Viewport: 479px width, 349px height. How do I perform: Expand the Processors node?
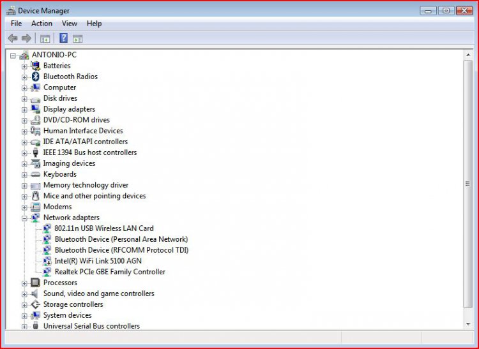click(24, 283)
